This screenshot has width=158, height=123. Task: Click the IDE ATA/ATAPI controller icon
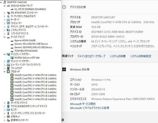(x=8, y=13)
